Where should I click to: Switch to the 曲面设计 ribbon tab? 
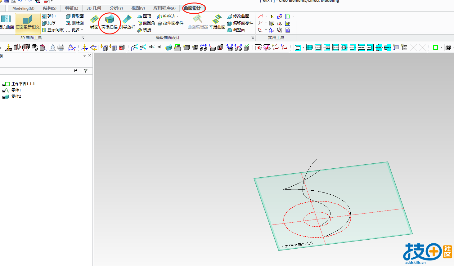pyautogui.click(x=192, y=8)
